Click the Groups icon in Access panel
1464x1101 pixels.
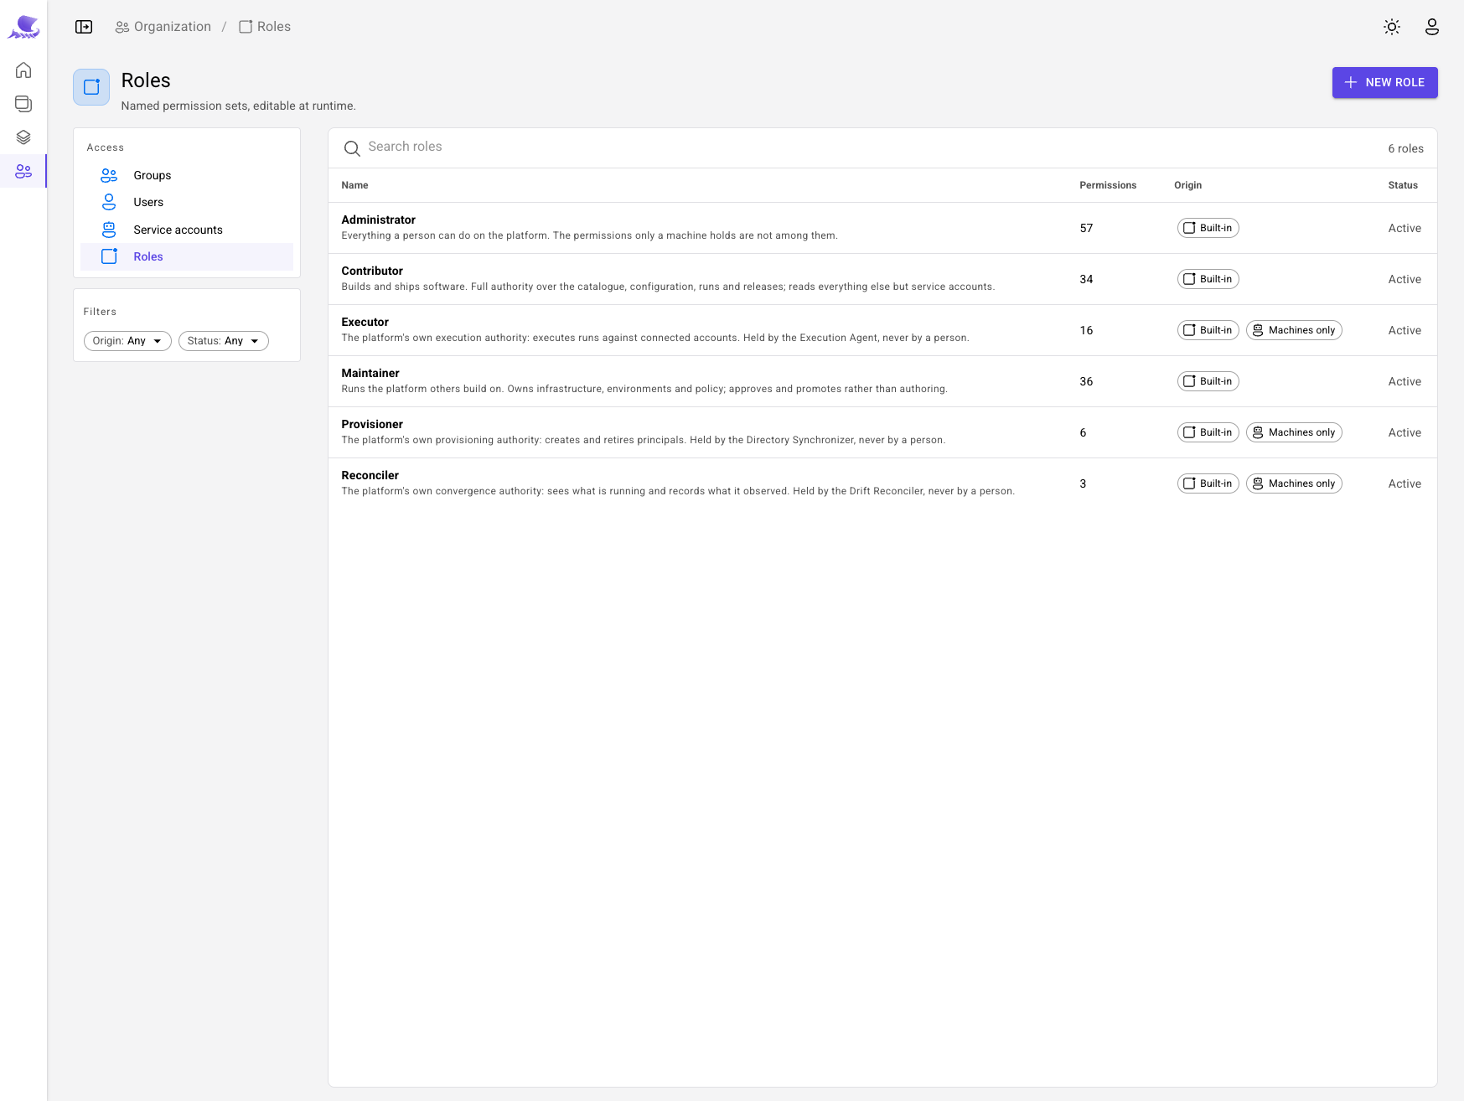pyautogui.click(x=109, y=175)
